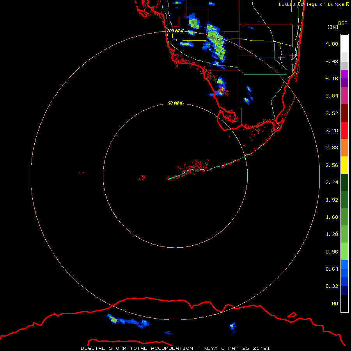Pick the orange legend swatch
Viewport: 351px width, 351px height.
(x=344, y=147)
